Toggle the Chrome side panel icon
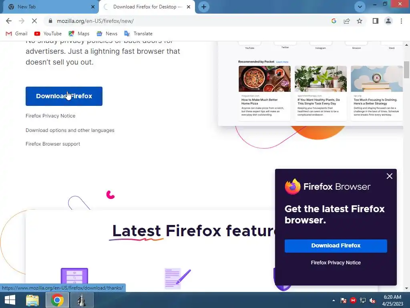 tap(376, 21)
